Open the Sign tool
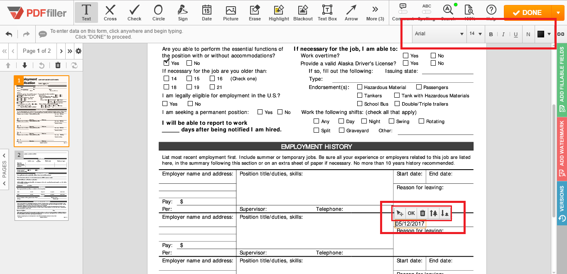The height and width of the screenshot is (274, 567). click(182, 12)
